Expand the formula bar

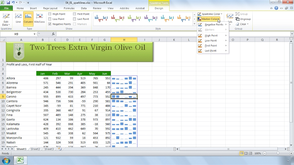tap(292, 34)
